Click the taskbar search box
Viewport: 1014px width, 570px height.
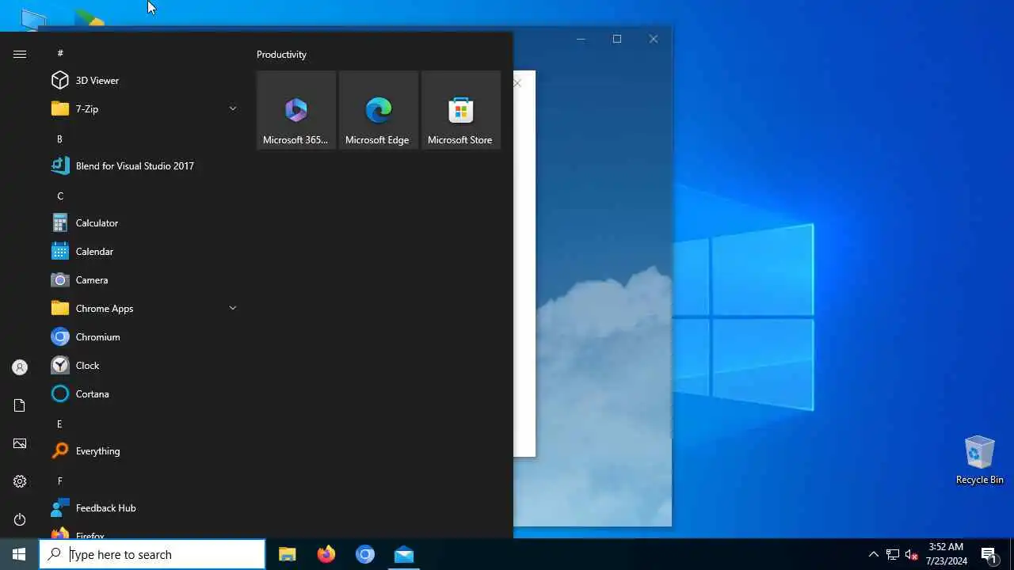[152, 554]
